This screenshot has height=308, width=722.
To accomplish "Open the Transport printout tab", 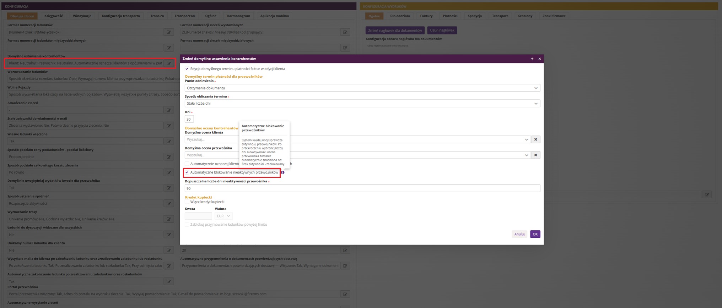I will [500, 16].
